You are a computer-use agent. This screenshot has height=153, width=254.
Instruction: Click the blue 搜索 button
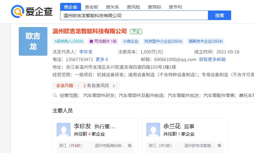pyautogui.click(x=219, y=15)
